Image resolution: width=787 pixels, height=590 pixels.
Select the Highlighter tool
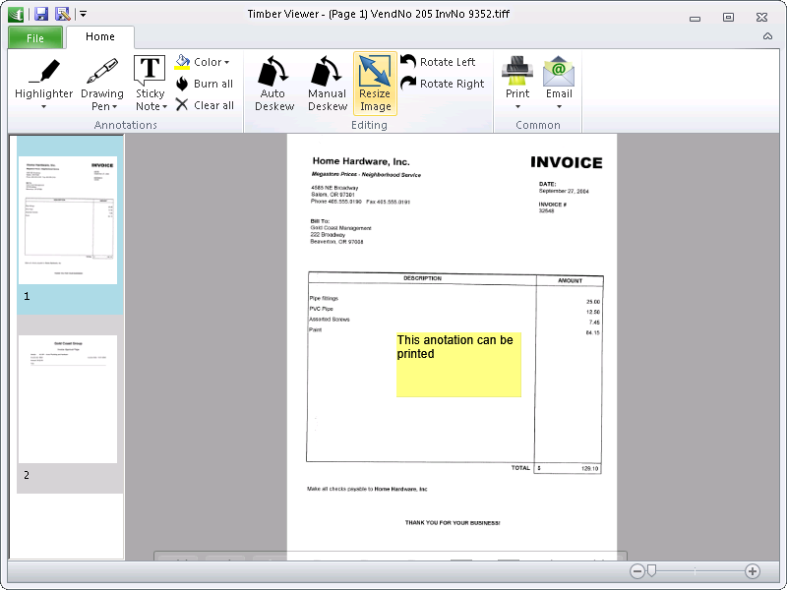click(43, 78)
